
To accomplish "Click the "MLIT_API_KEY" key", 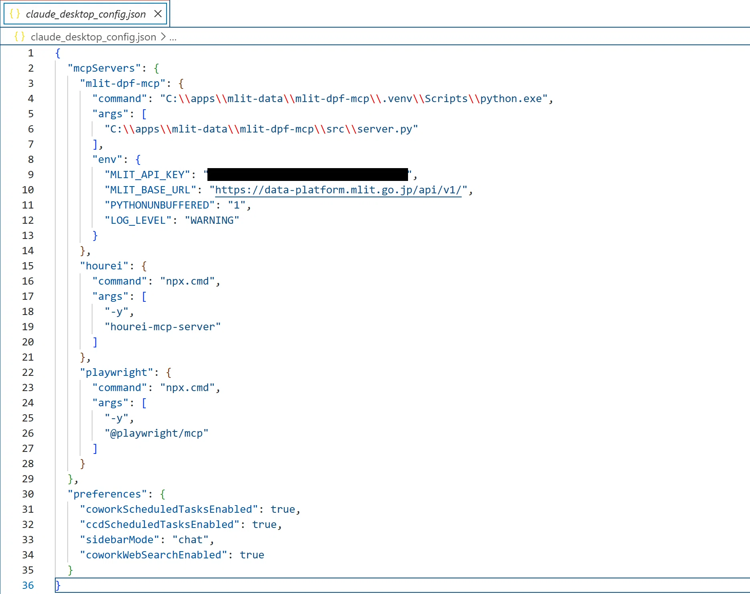I will (x=147, y=175).
